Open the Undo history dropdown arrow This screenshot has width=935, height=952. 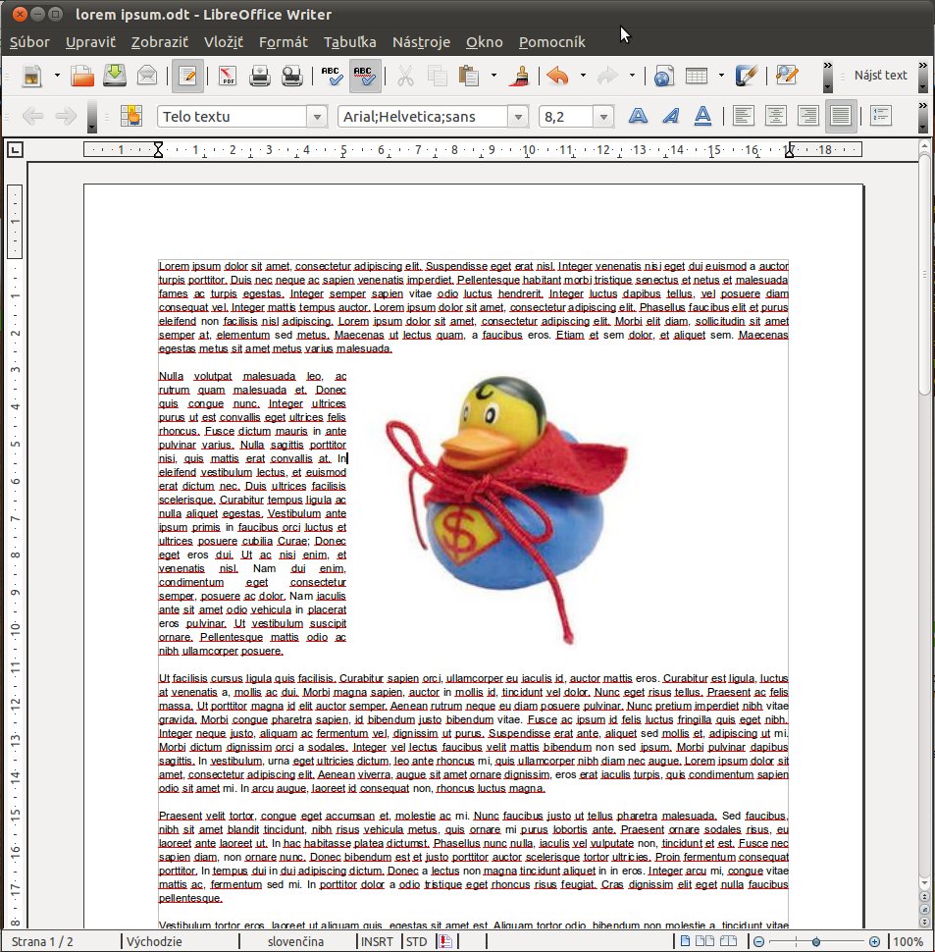pyautogui.click(x=583, y=76)
